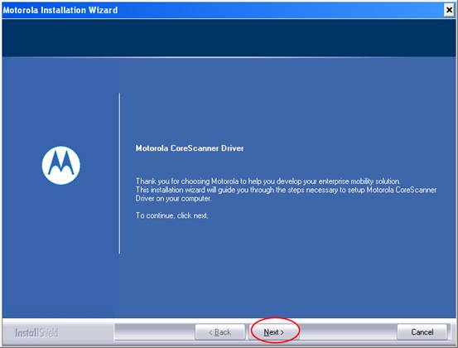Select the Motorola CoreScanner Driver heading
This screenshot has width=458, height=348.
[190, 148]
